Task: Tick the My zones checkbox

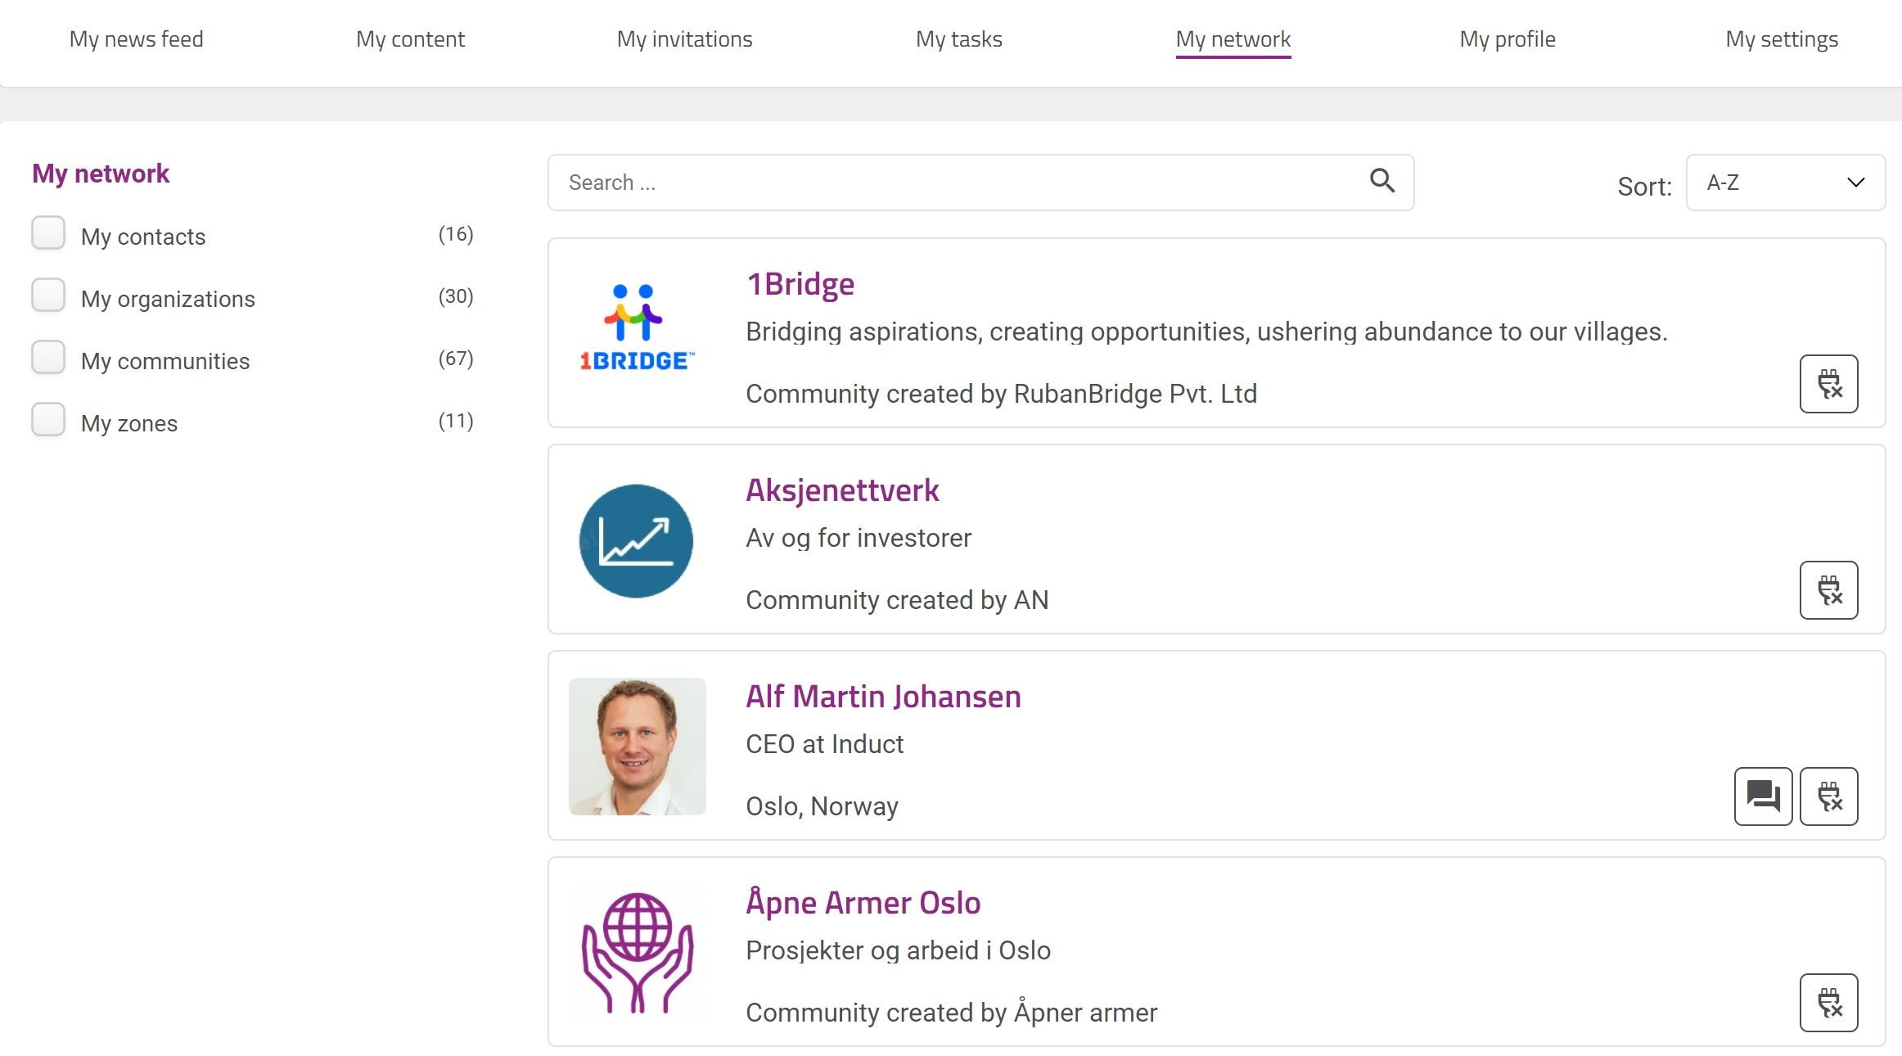Action: pos(48,420)
